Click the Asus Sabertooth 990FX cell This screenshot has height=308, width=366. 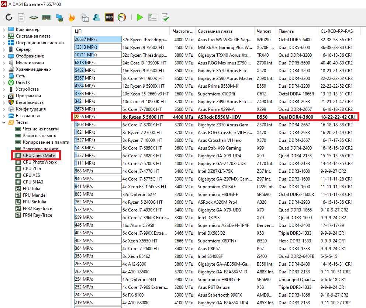tap(220, 295)
